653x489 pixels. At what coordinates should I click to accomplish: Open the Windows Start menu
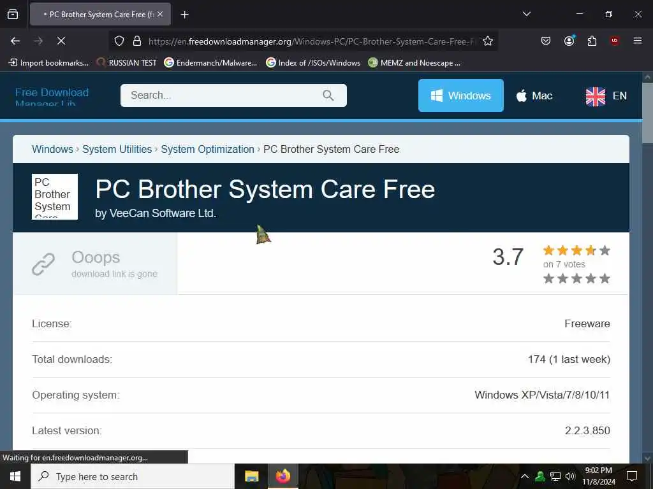click(x=15, y=476)
